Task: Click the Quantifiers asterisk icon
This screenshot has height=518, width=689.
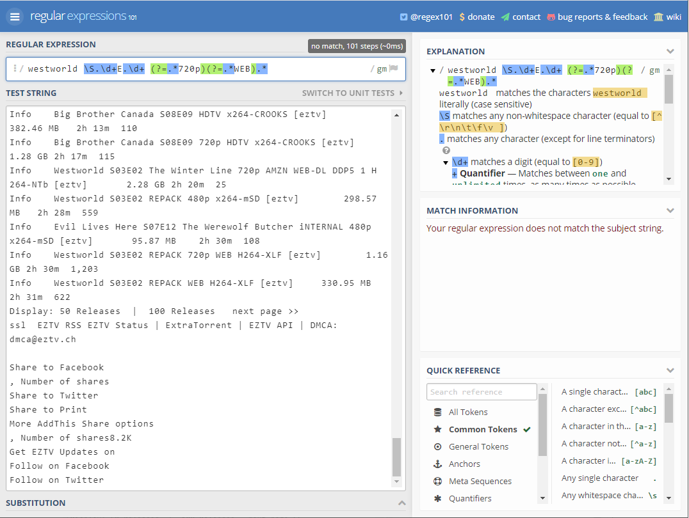Action: [x=437, y=498]
